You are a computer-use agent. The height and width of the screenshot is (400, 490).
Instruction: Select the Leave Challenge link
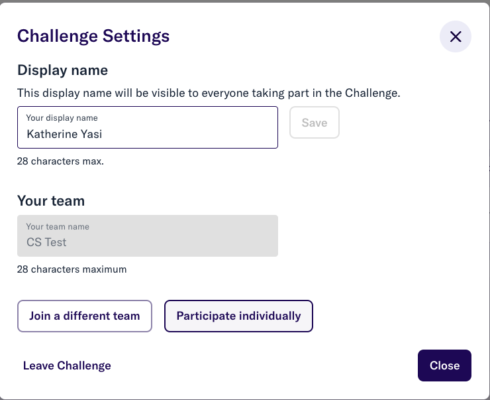tap(67, 366)
